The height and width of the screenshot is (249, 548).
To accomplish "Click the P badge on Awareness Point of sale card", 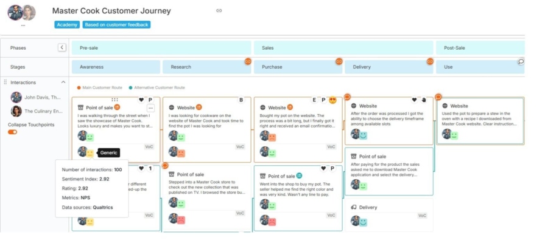I will coord(150,100).
